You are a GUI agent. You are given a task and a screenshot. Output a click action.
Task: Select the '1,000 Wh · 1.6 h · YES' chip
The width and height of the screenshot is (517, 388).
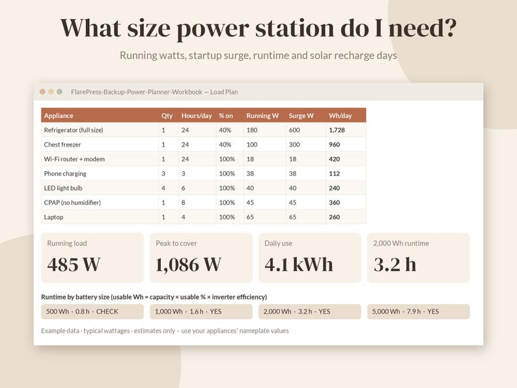[x=201, y=312]
